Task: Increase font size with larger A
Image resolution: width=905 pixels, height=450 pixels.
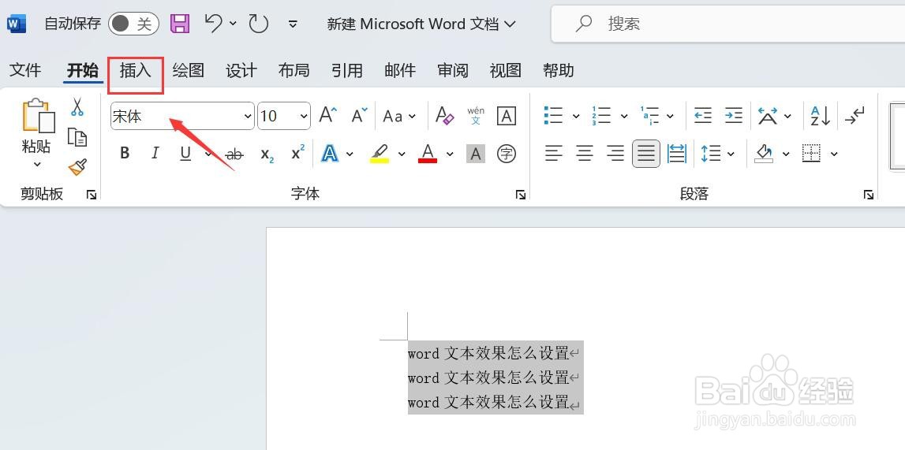Action: point(327,115)
